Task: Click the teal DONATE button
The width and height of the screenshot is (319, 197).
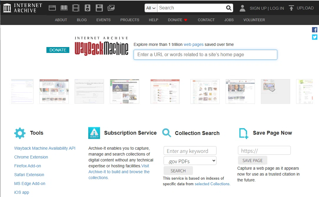Action: [x=58, y=50]
